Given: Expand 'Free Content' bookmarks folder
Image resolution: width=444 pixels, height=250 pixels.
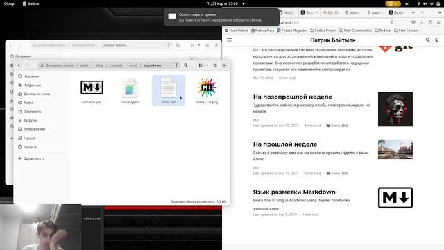Looking at the screenshot, I should [x=406, y=31].
